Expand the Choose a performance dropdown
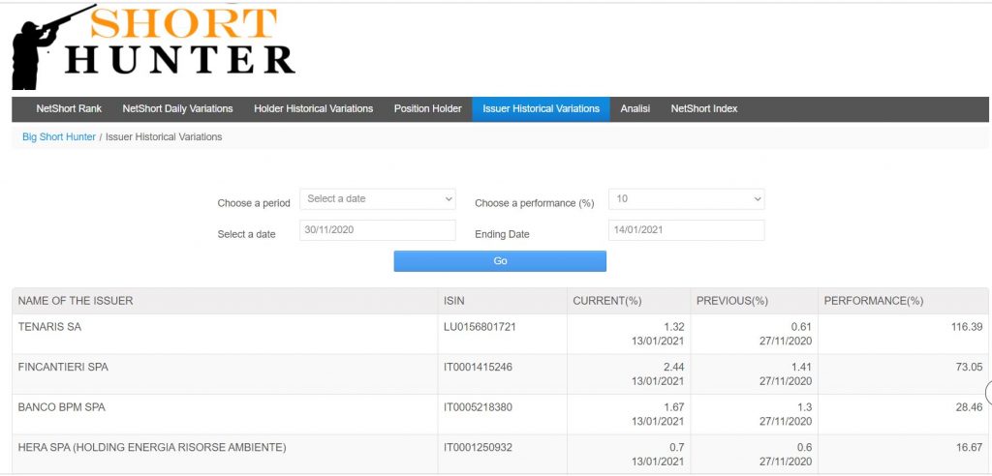This screenshot has width=992, height=476. (x=687, y=199)
